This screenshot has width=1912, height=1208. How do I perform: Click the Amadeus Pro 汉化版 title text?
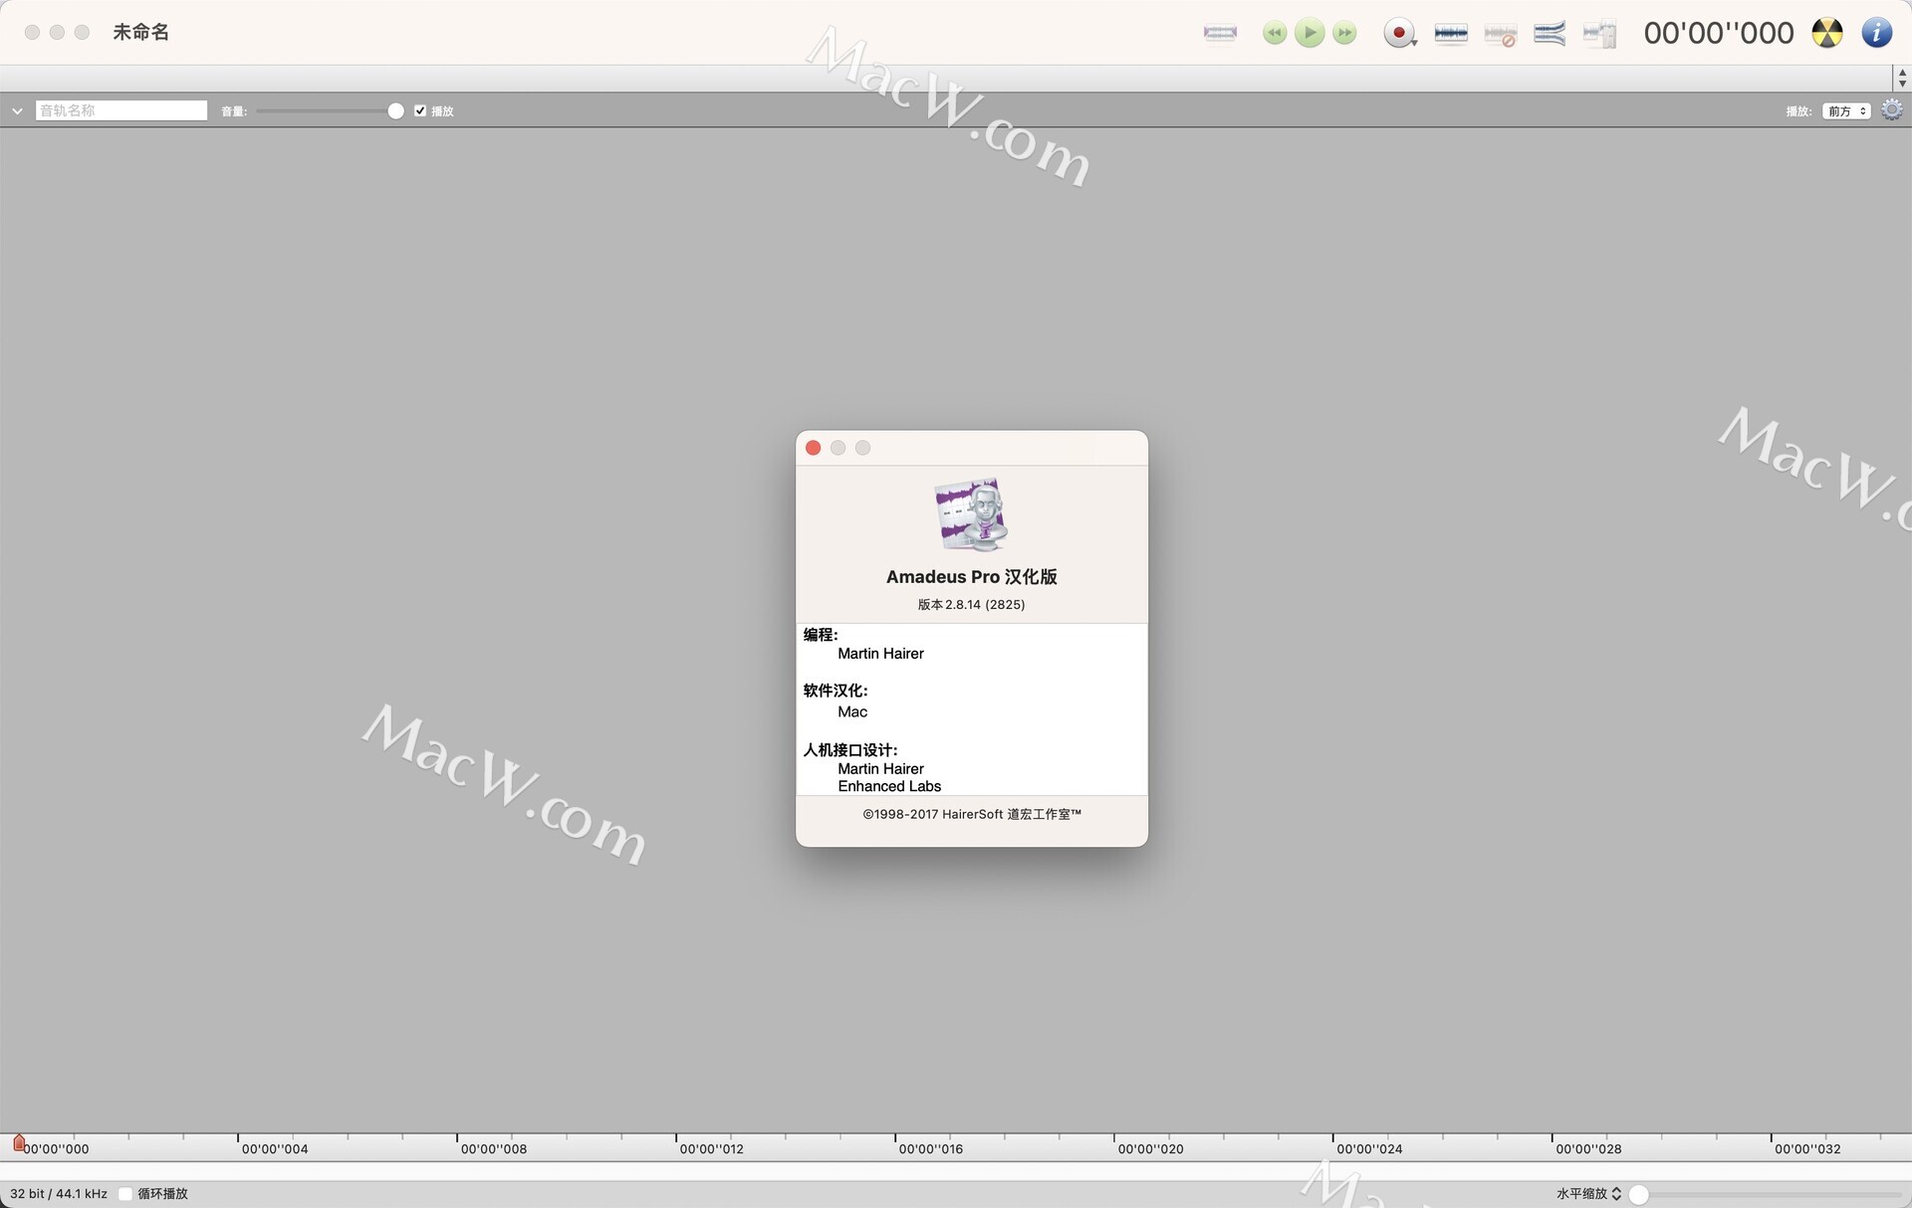(972, 576)
